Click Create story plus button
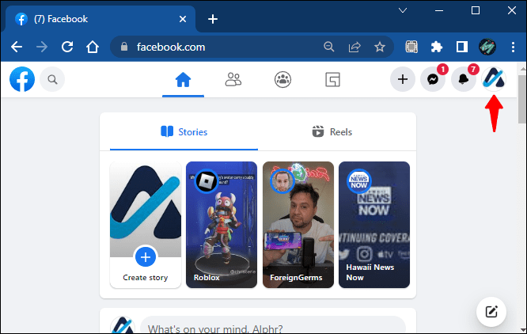The image size is (527, 334). coord(145,257)
